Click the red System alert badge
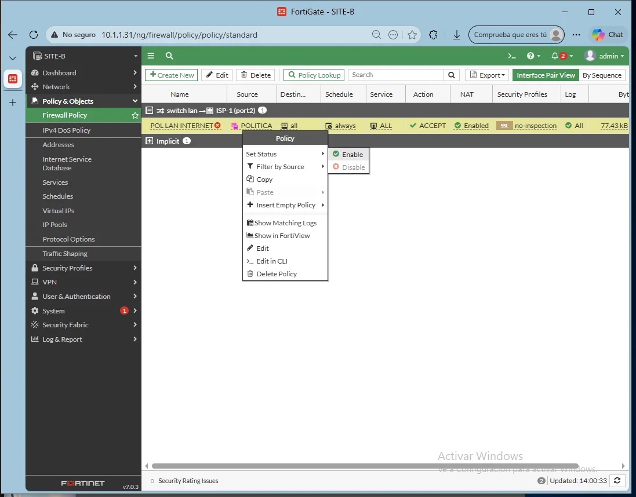 pos(124,311)
